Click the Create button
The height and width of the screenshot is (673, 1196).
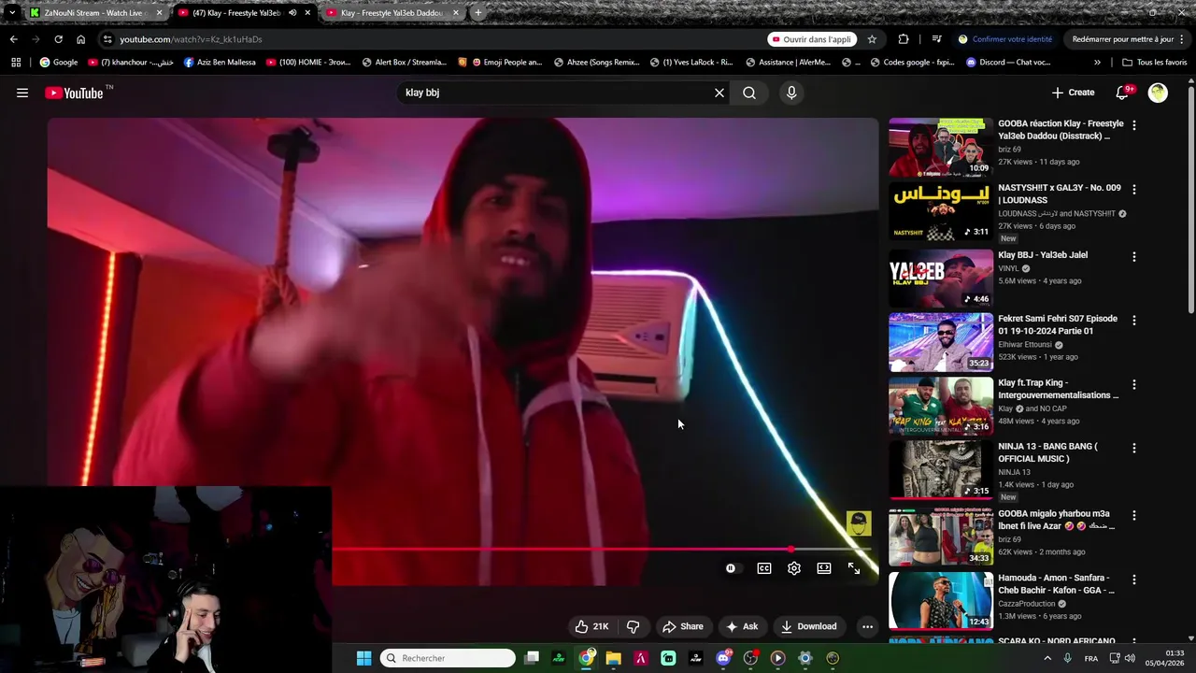(x=1073, y=93)
